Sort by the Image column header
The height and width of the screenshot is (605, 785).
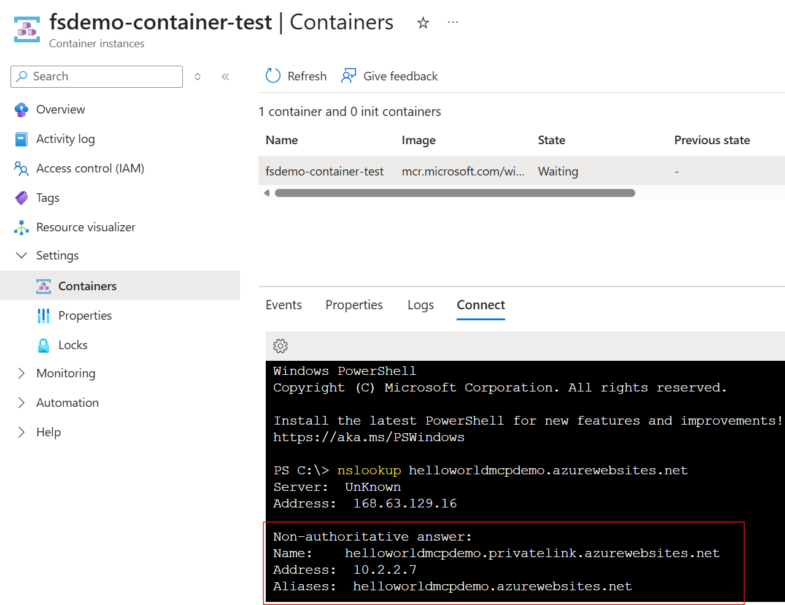pos(419,141)
